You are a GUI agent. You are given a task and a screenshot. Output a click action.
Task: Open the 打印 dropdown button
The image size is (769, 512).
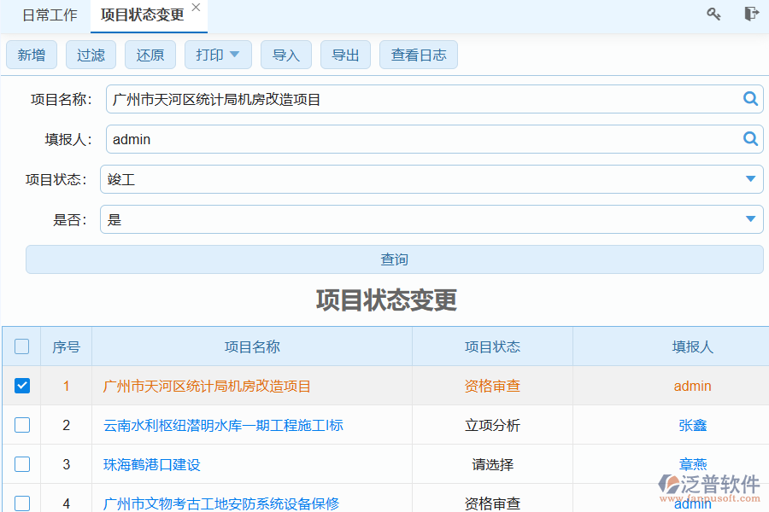(217, 55)
